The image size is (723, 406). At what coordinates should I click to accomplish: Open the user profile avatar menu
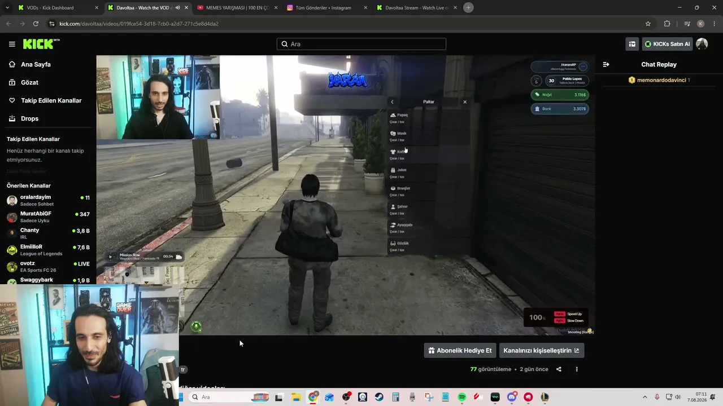coord(702,44)
